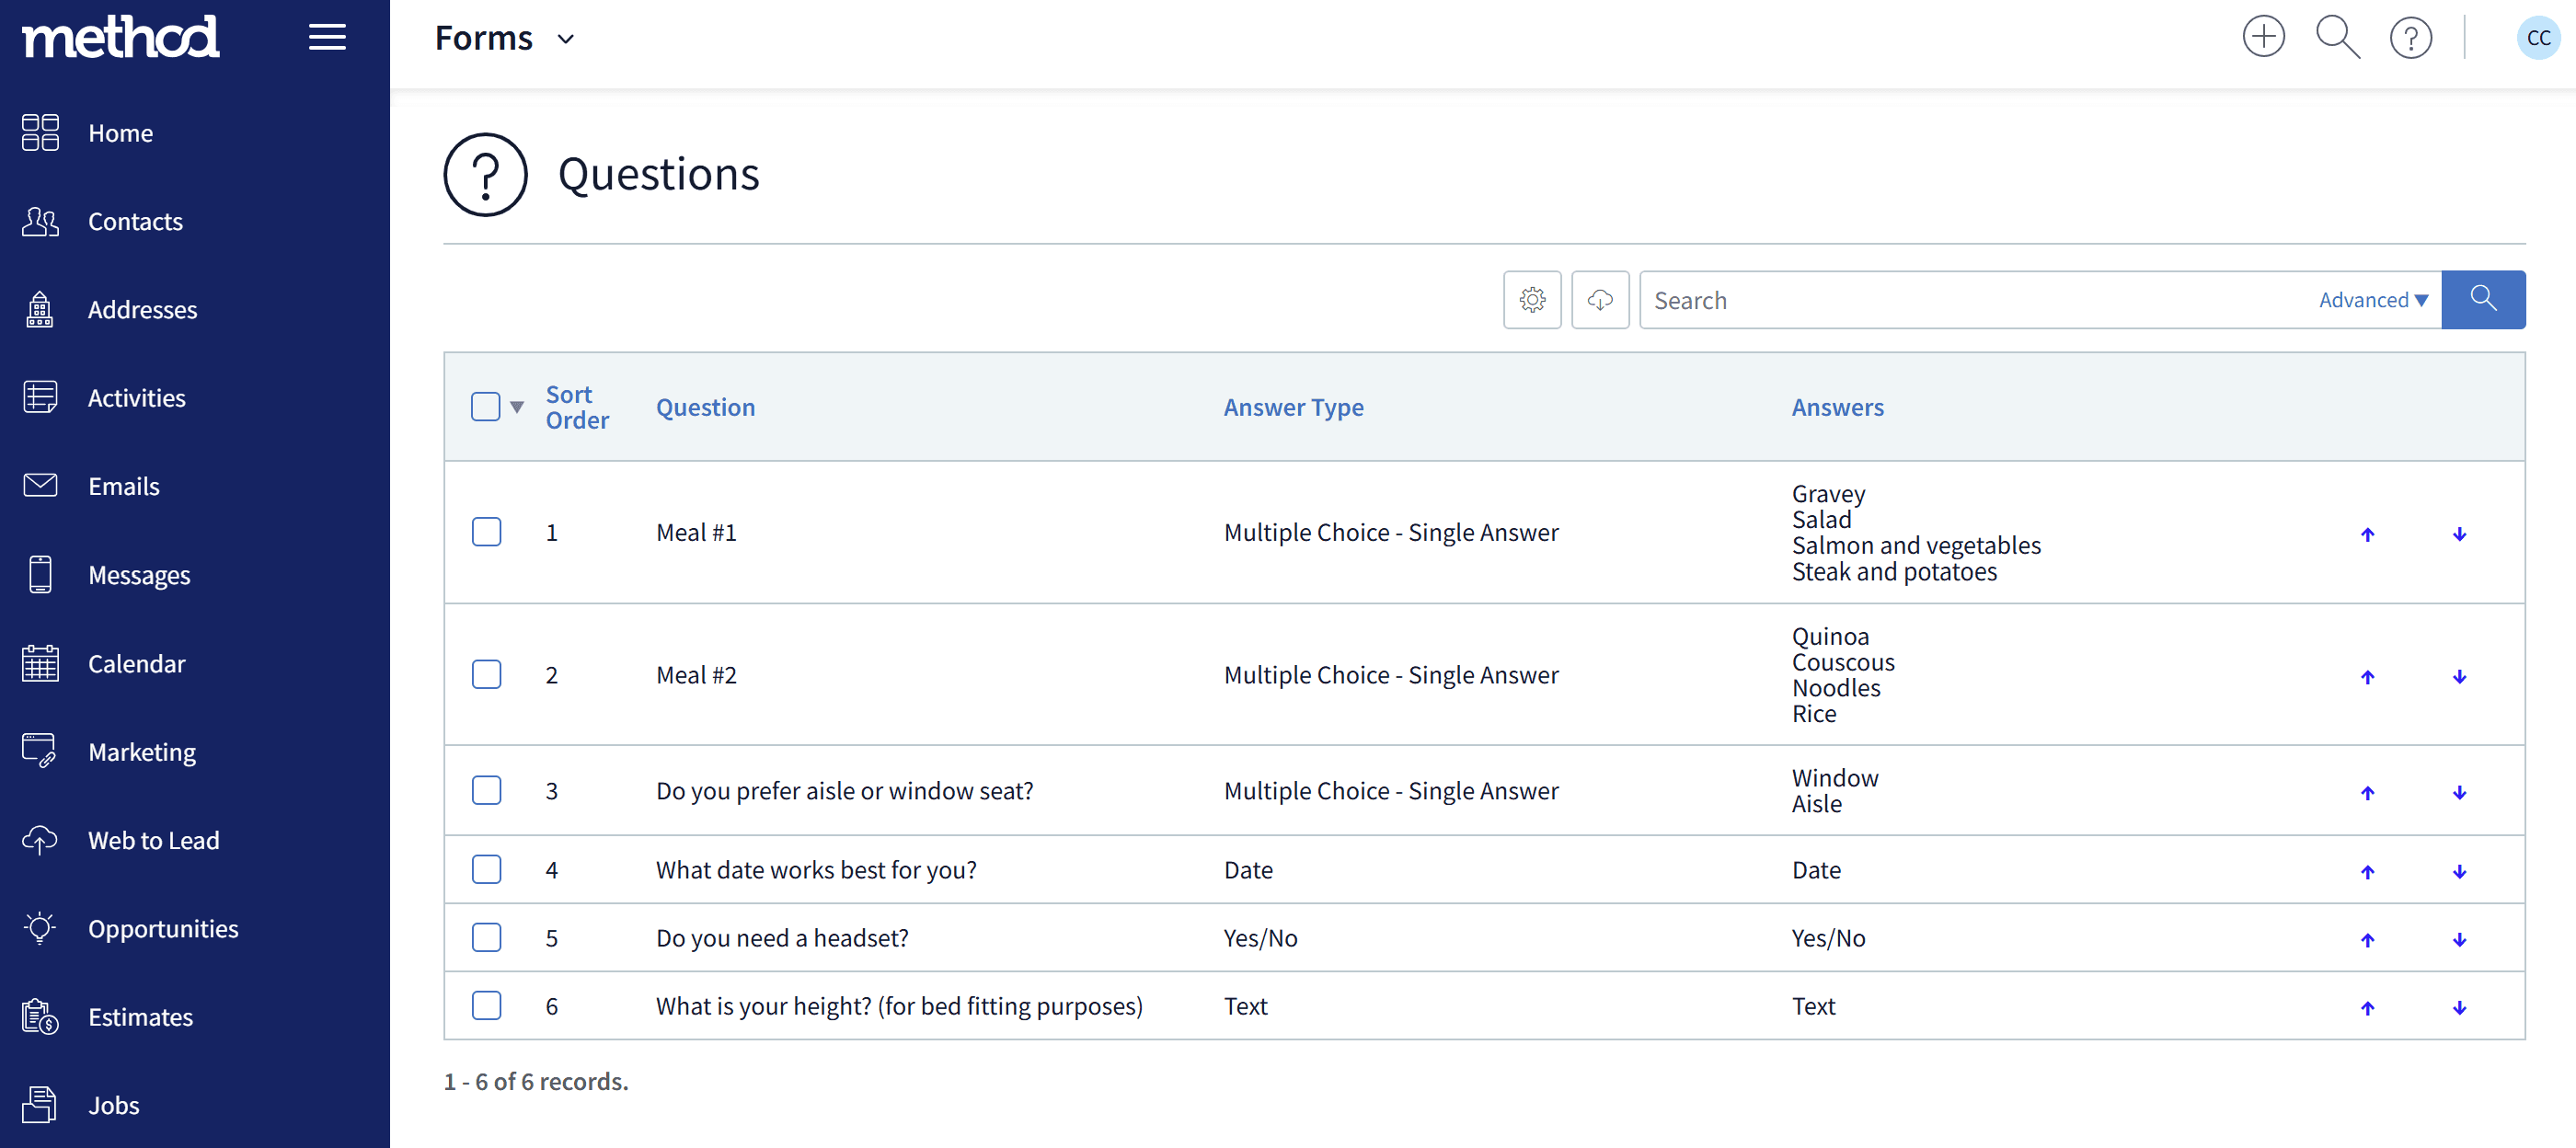The height and width of the screenshot is (1148, 2576).
Task: Open the 'What date works best for you?' question
Action: point(816,870)
